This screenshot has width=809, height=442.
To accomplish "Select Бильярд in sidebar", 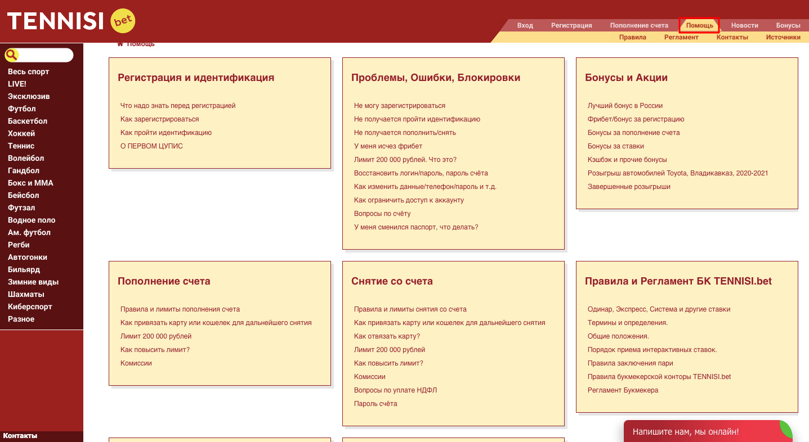I will (24, 269).
